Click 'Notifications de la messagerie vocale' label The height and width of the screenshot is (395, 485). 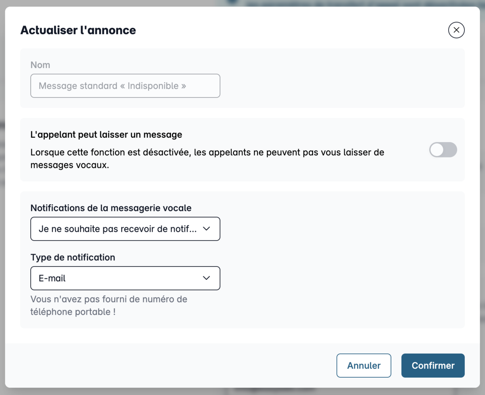[111, 208]
